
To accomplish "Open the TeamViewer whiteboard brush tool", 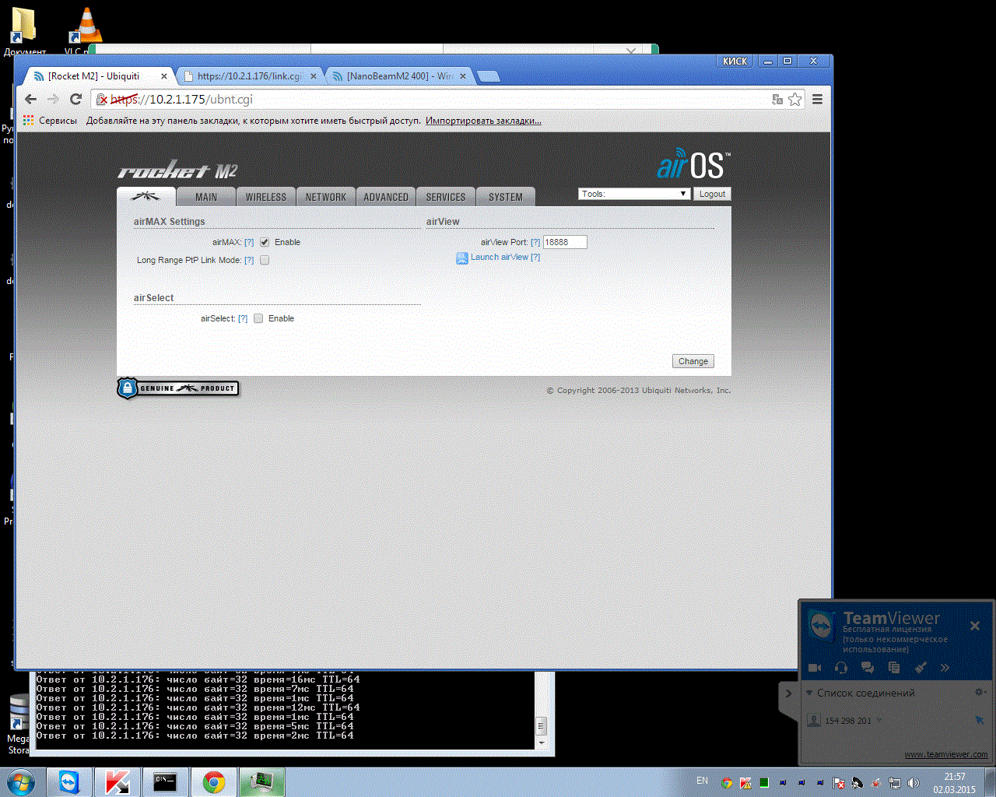I will [x=921, y=668].
